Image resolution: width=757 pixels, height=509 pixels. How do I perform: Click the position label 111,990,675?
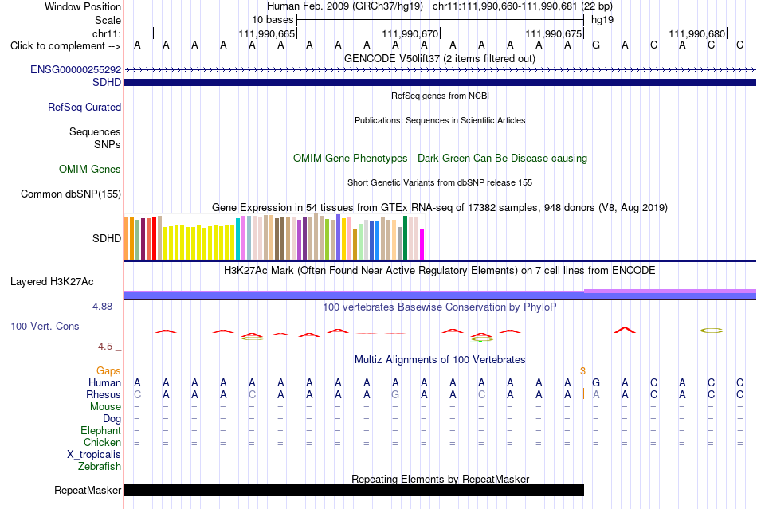(x=553, y=33)
